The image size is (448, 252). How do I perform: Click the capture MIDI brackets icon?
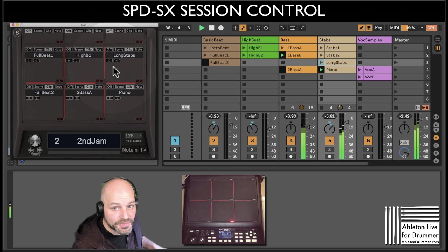click(258, 28)
